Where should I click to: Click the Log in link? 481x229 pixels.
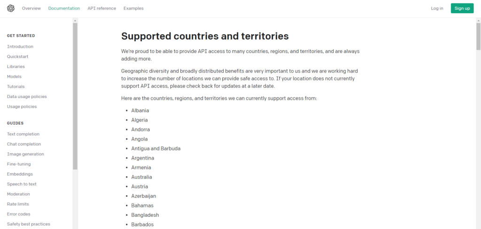(437, 8)
